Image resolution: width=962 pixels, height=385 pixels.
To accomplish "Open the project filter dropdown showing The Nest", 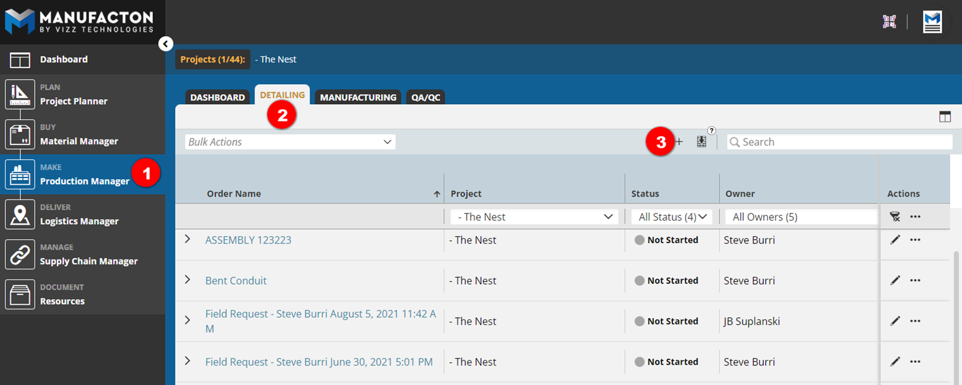I will coord(533,217).
